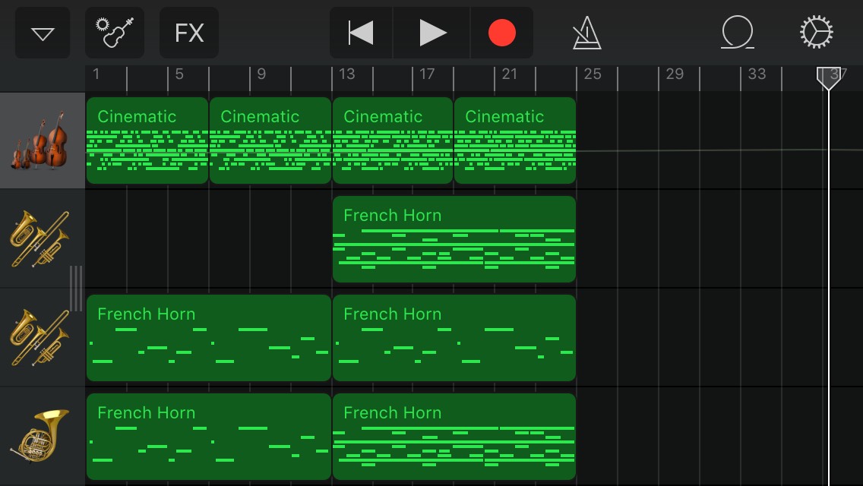The width and height of the screenshot is (863, 486).
Task: Select the brass section icon on the third track
Action: [40, 337]
